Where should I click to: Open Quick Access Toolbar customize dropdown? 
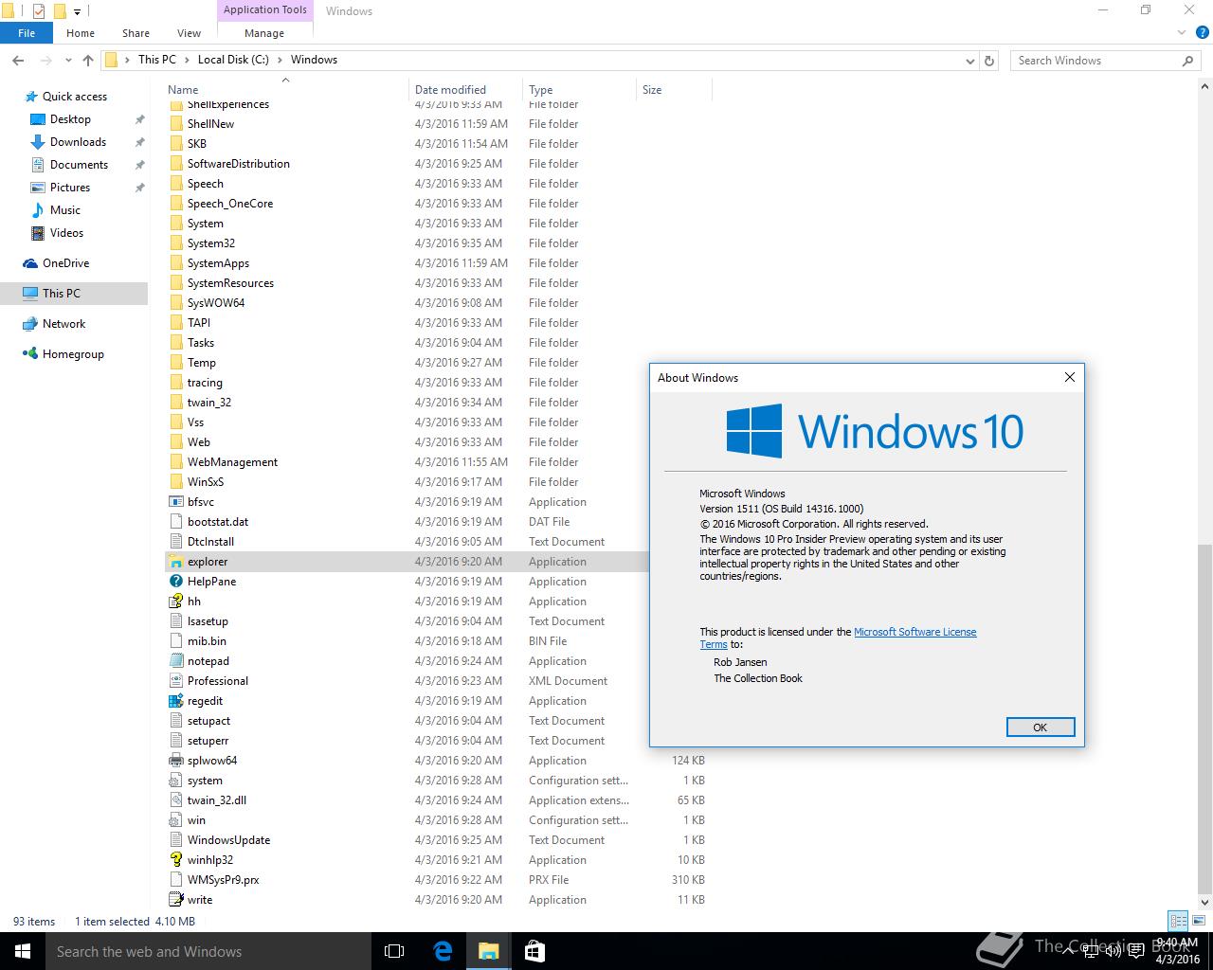[x=78, y=11]
